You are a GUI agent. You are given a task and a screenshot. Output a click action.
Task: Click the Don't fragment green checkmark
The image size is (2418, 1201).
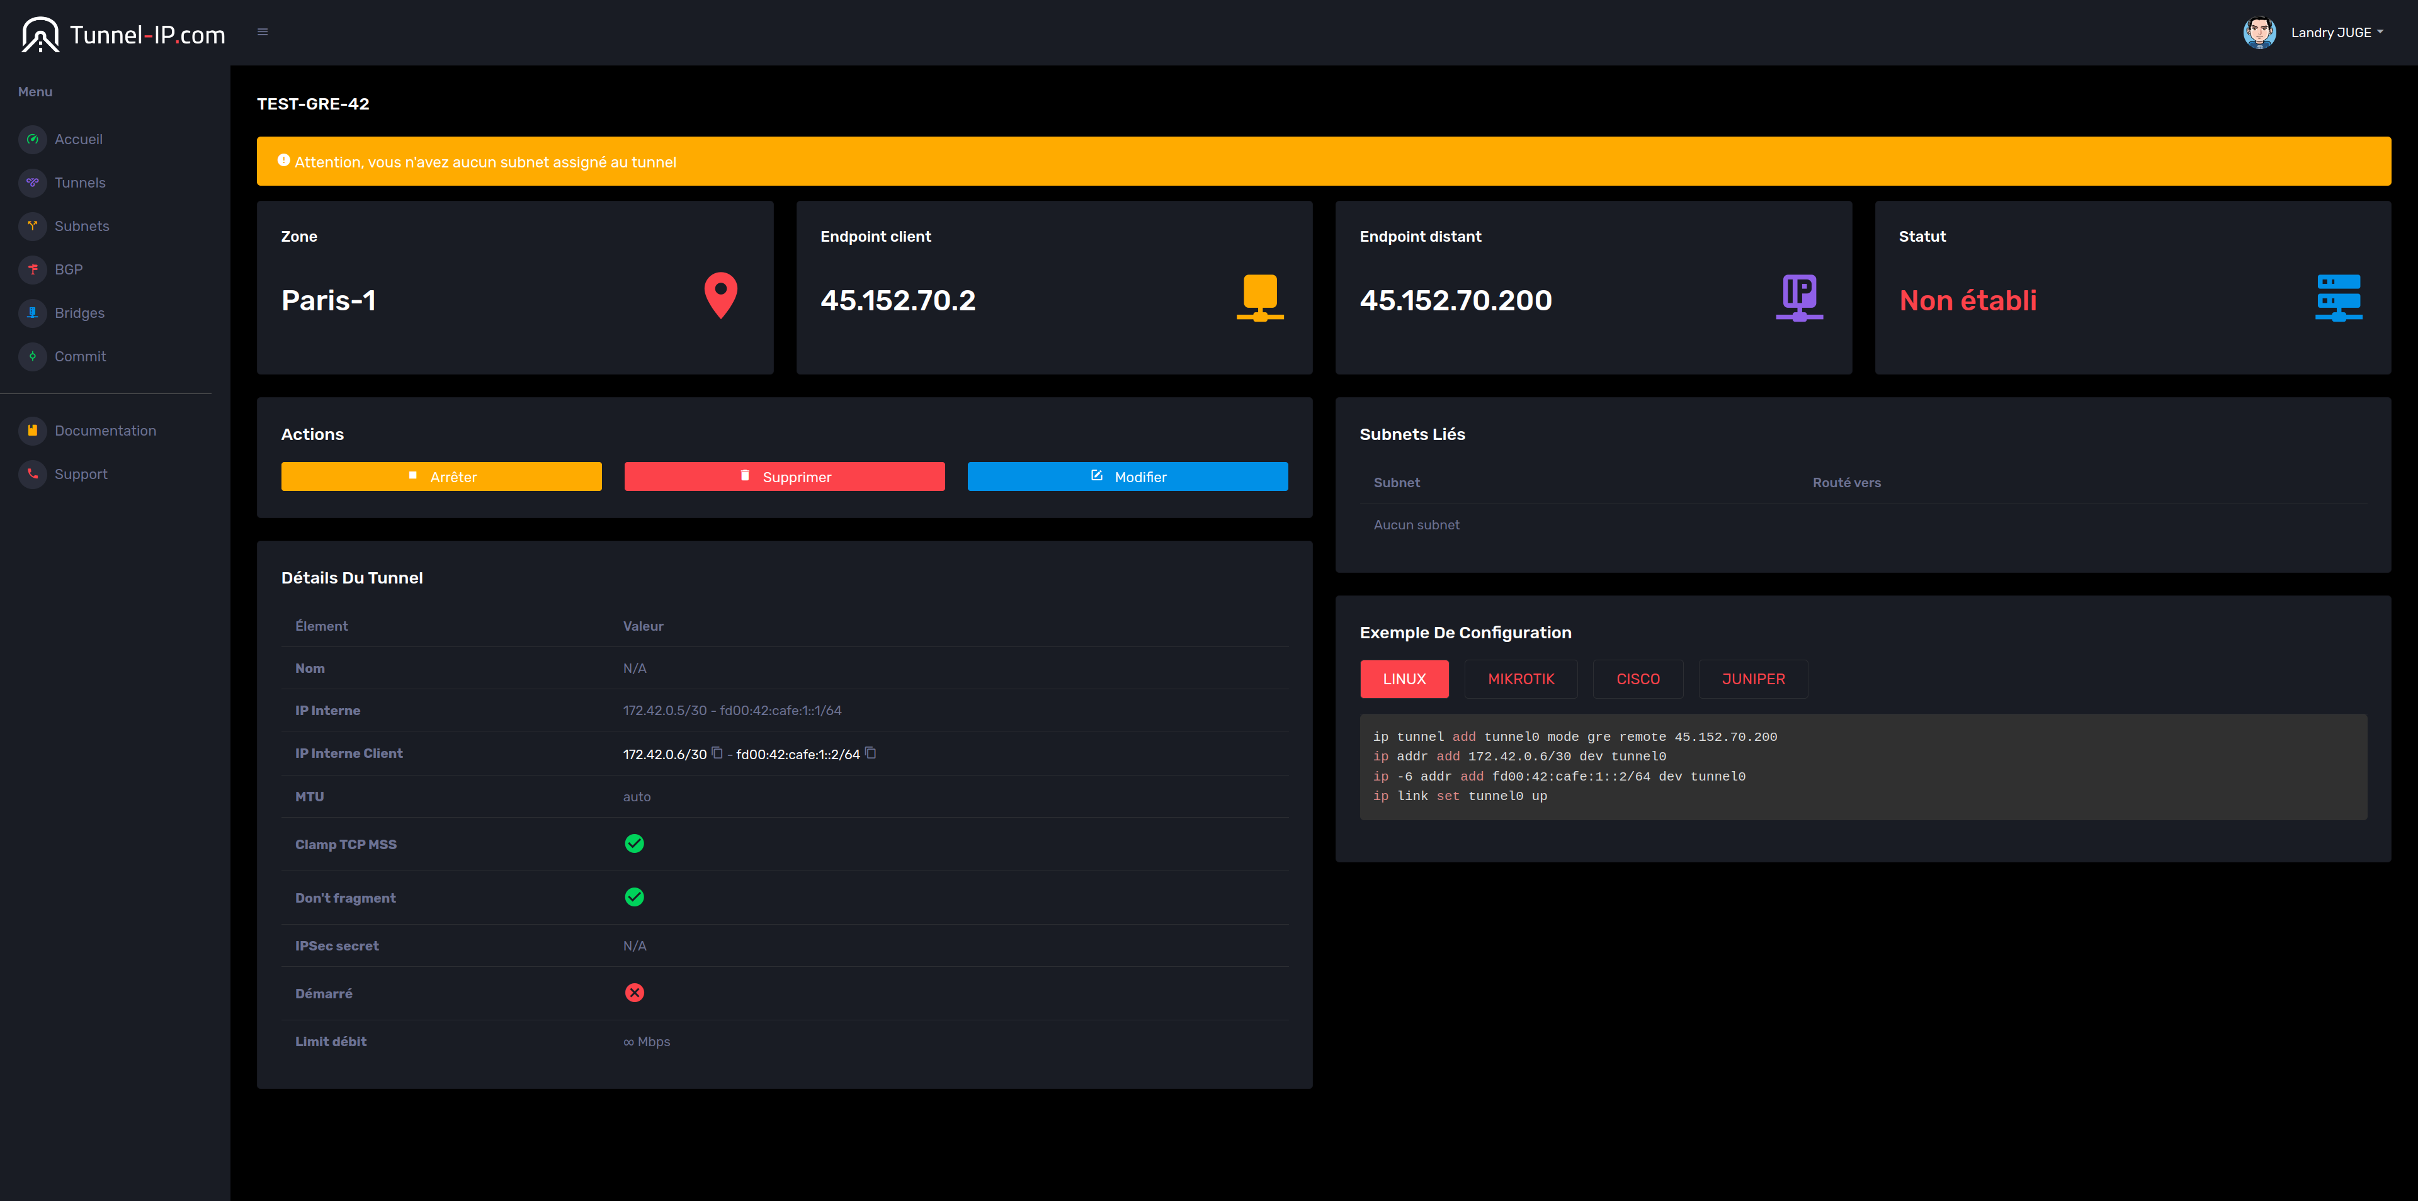[635, 897]
